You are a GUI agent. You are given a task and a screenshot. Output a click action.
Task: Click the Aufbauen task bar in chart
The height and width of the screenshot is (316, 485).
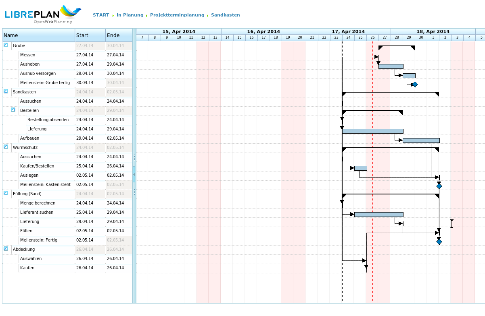[421, 140]
